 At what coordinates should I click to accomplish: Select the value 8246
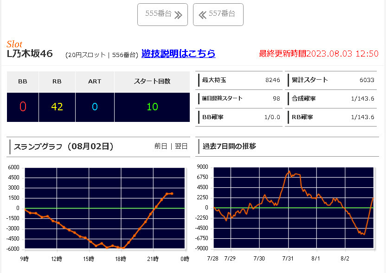272,80
